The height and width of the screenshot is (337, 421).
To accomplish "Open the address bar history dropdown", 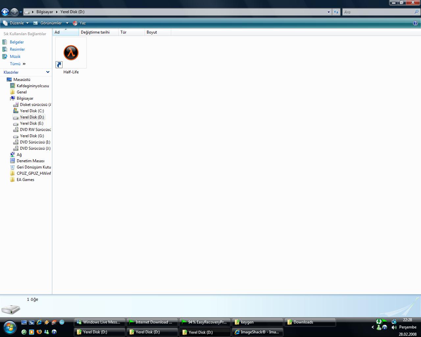I will (328, 12).
